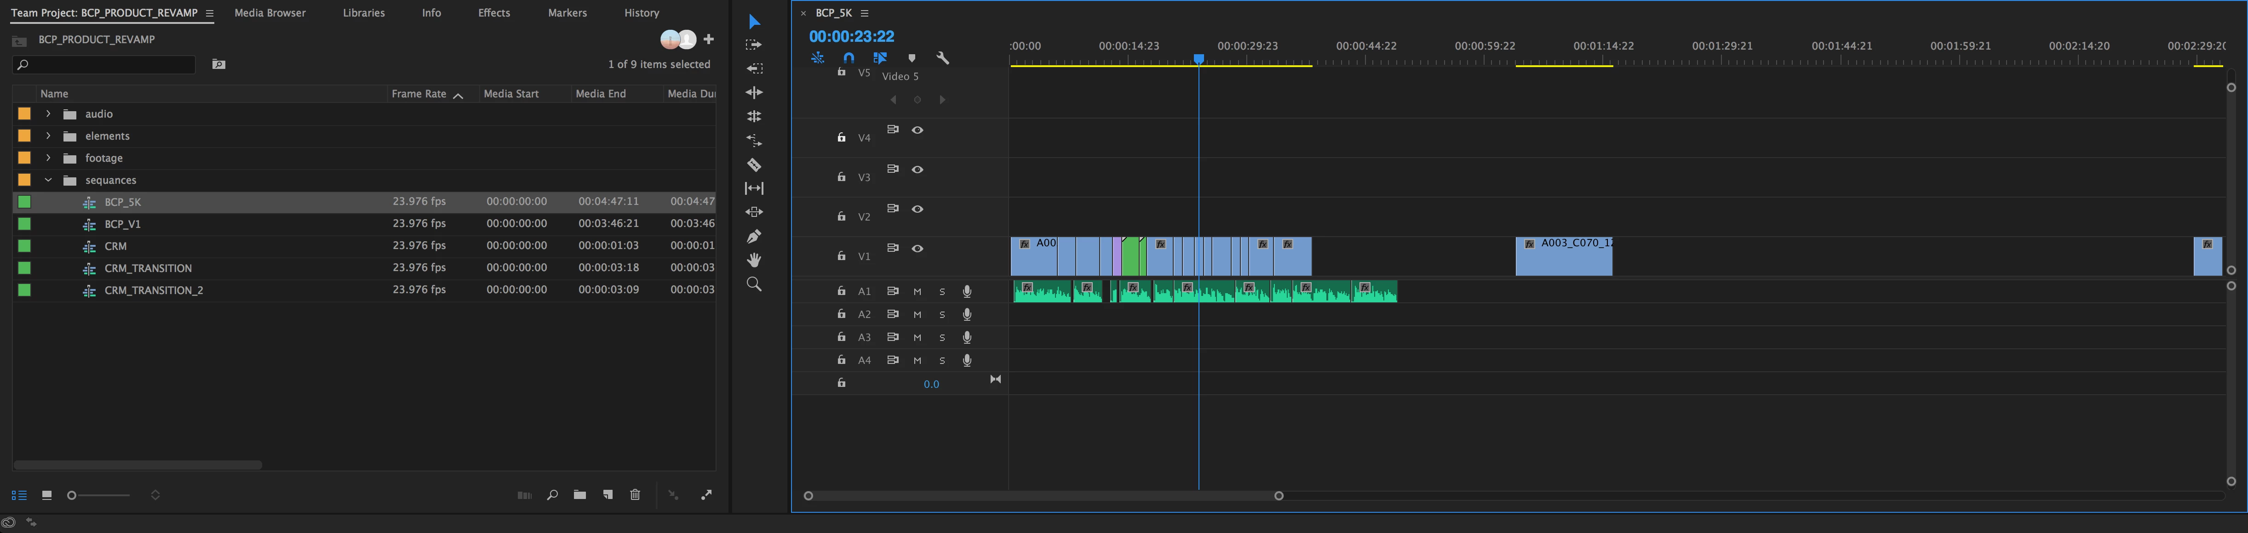
Task: Expand the audio bin
Action: coord(48,114)
